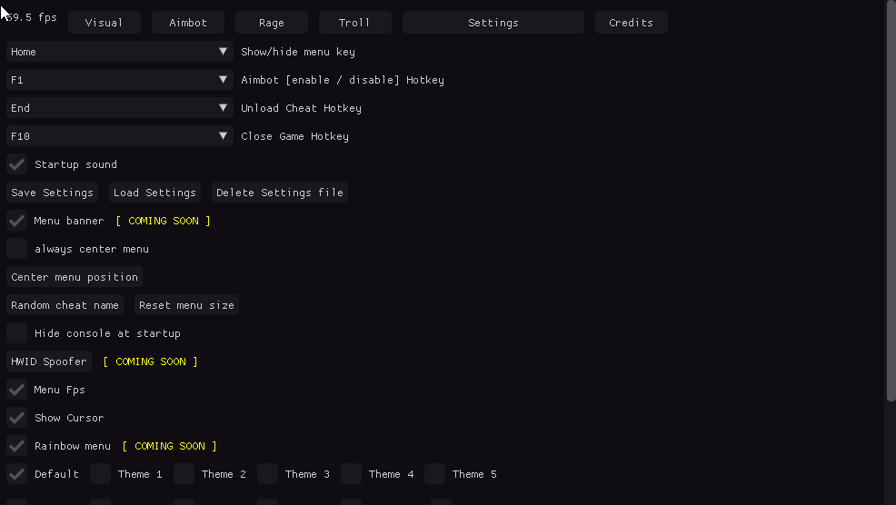896x505 pixels.
Task: Expand the Unload Cheat Hotkey dropdown
Action: click(119, 108)
